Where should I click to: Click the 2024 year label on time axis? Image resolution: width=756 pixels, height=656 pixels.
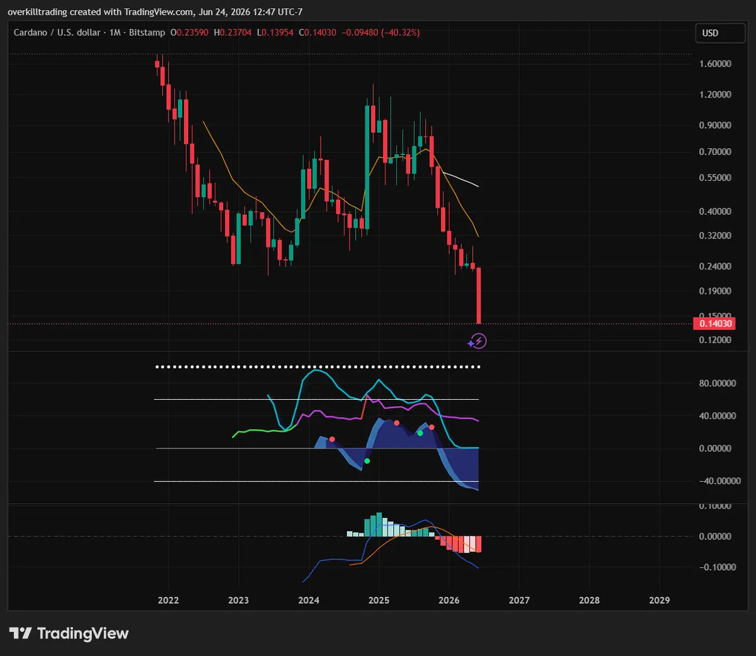[309, 600]
